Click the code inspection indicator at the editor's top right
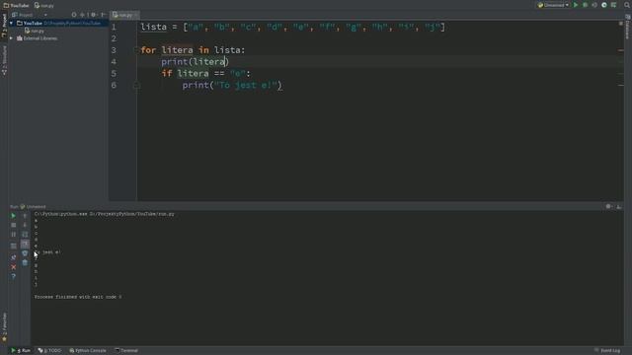Viewport: 632px width, 355px height. pos(621,24)
